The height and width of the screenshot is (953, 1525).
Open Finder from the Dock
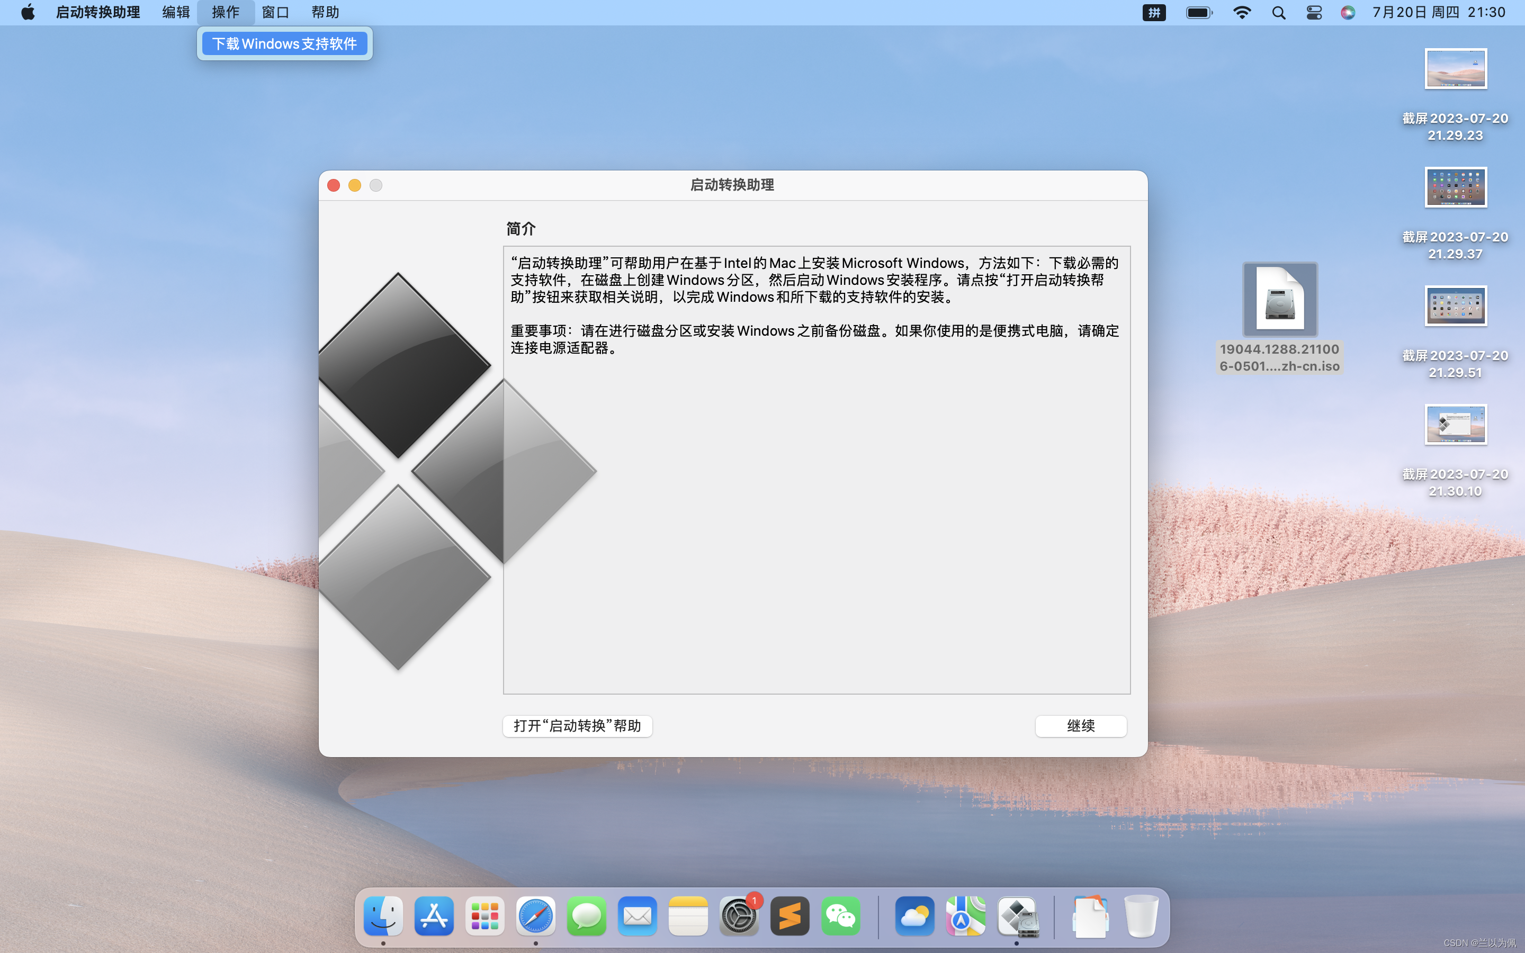pyautogui.click(x=383, y=916)
